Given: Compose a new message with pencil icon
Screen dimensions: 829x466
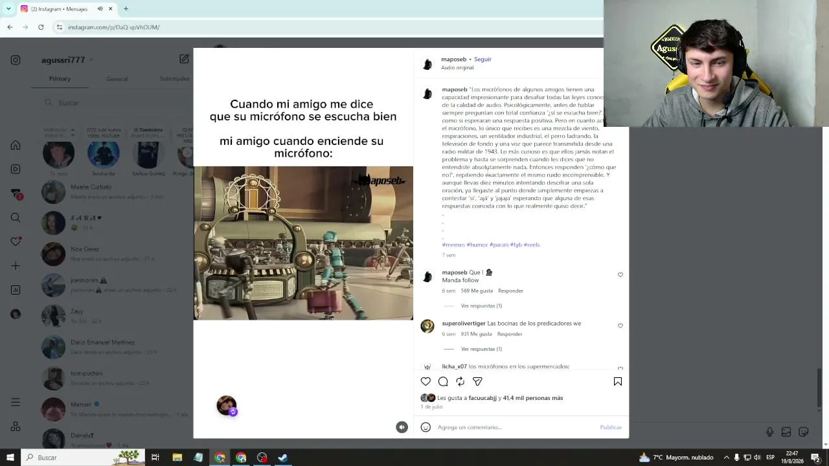Looking at the screenshot, I should 184,59.
